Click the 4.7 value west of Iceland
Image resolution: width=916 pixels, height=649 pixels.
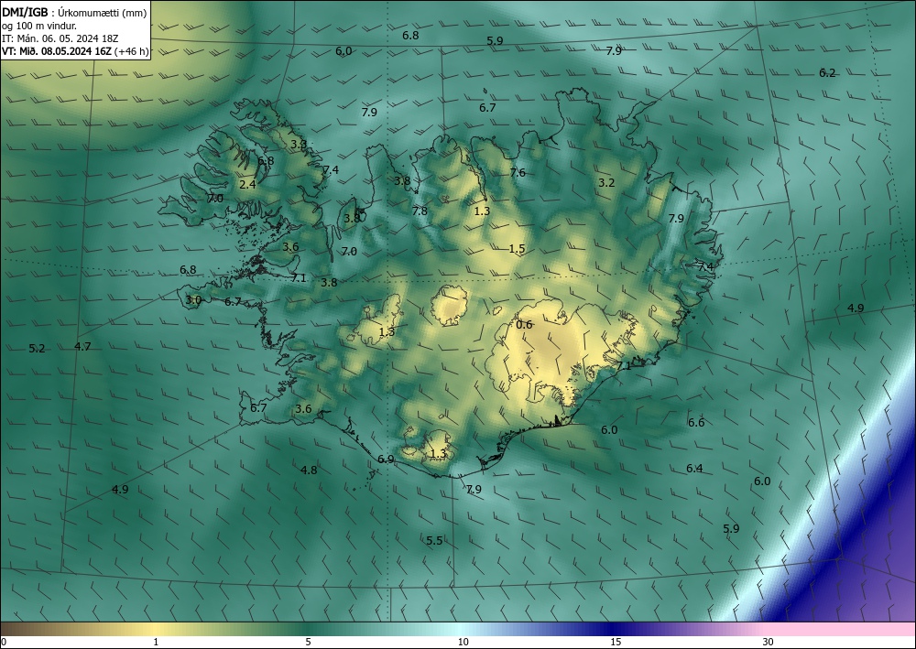point(83,346)
